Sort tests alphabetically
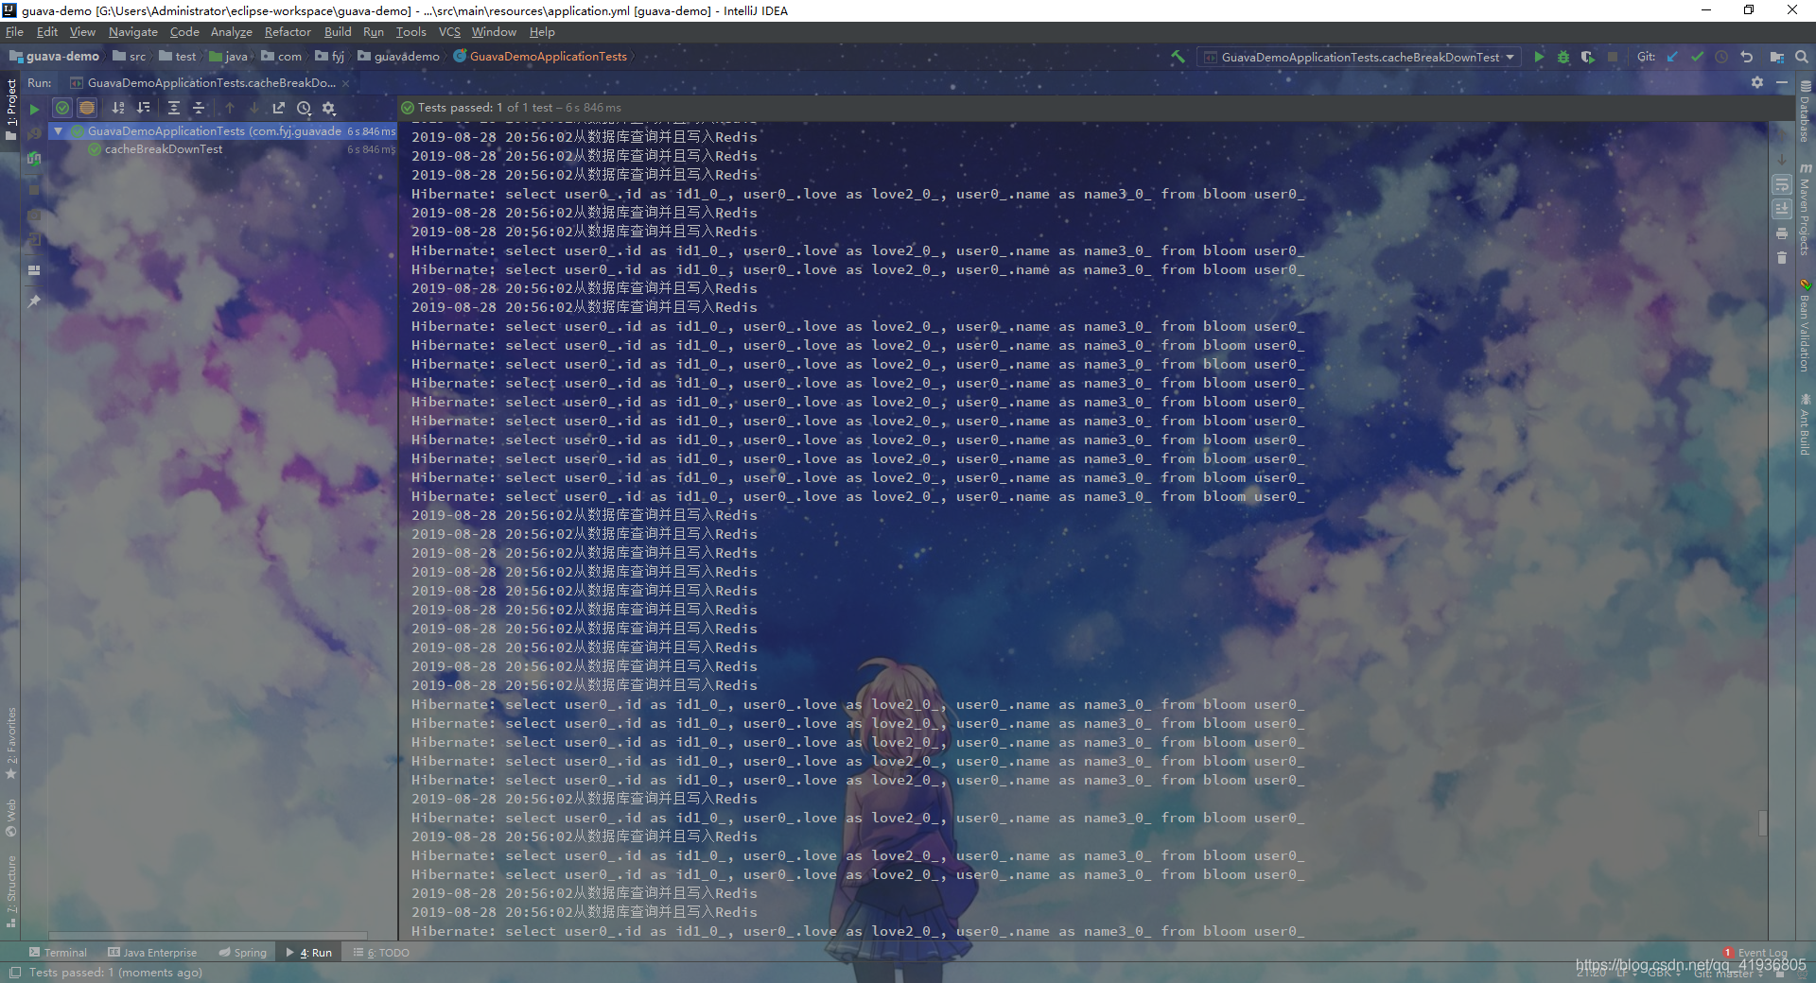1816x983 pixels. [118, 108]
